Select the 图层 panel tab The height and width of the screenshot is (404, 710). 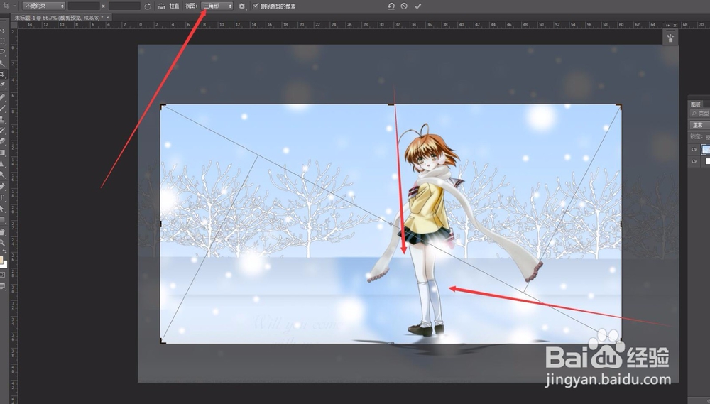[x=696, y=104]
